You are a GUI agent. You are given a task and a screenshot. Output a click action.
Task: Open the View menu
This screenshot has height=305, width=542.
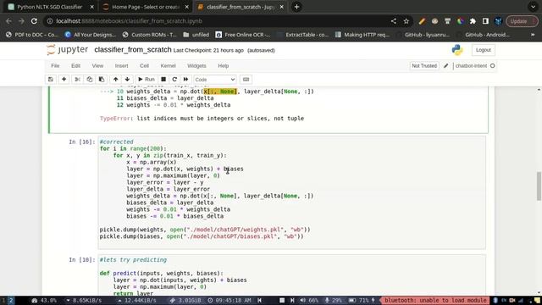(x=97, y=66)
